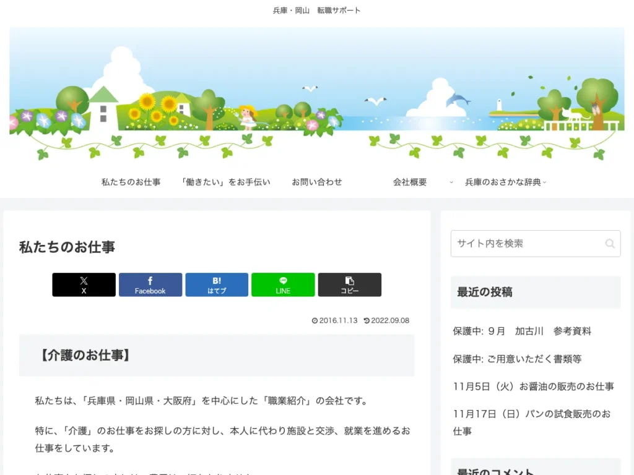
Task: Open post 保護中: ご用意いただく書類等
Action: pyautogui.click(x=517, y=359)
